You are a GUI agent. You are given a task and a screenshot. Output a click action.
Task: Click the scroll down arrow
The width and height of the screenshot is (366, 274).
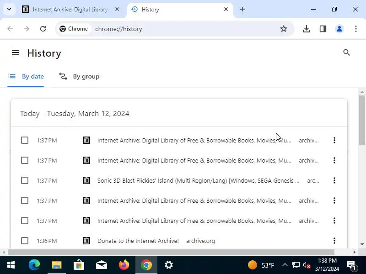362,244
